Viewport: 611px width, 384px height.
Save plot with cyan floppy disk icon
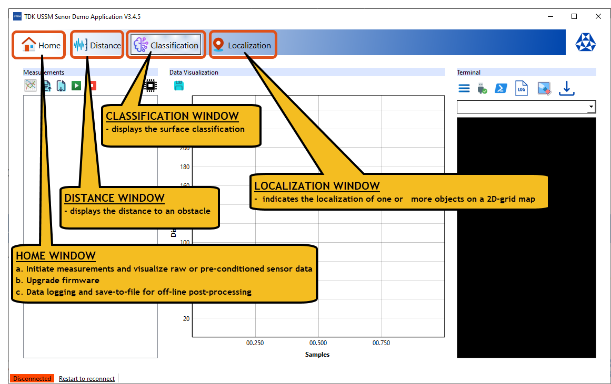coord(179,86)
